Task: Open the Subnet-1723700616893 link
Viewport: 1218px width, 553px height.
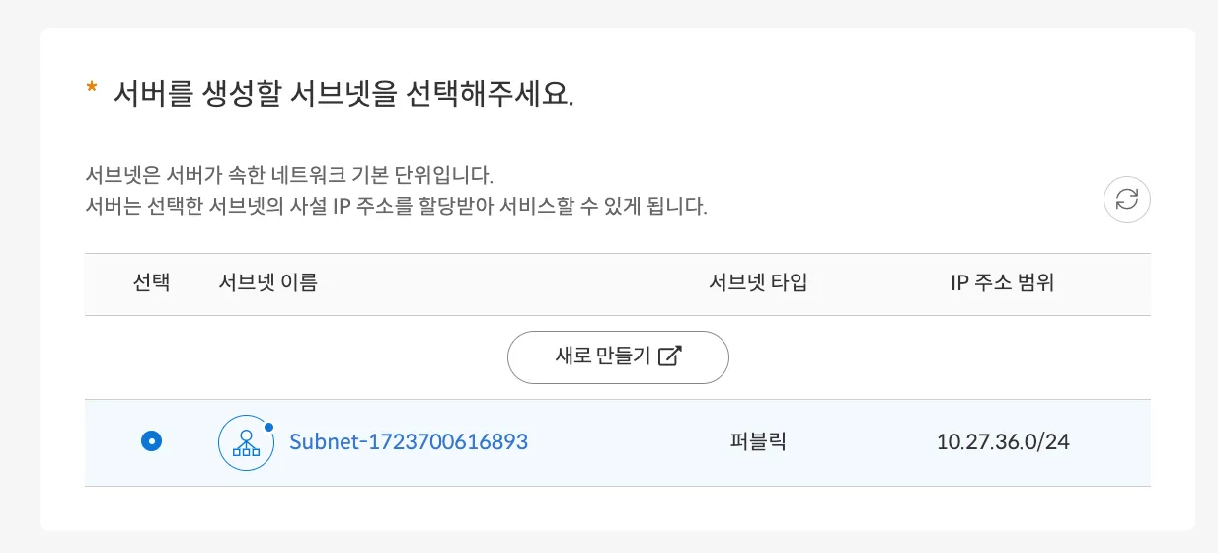Action: (409, 441)
